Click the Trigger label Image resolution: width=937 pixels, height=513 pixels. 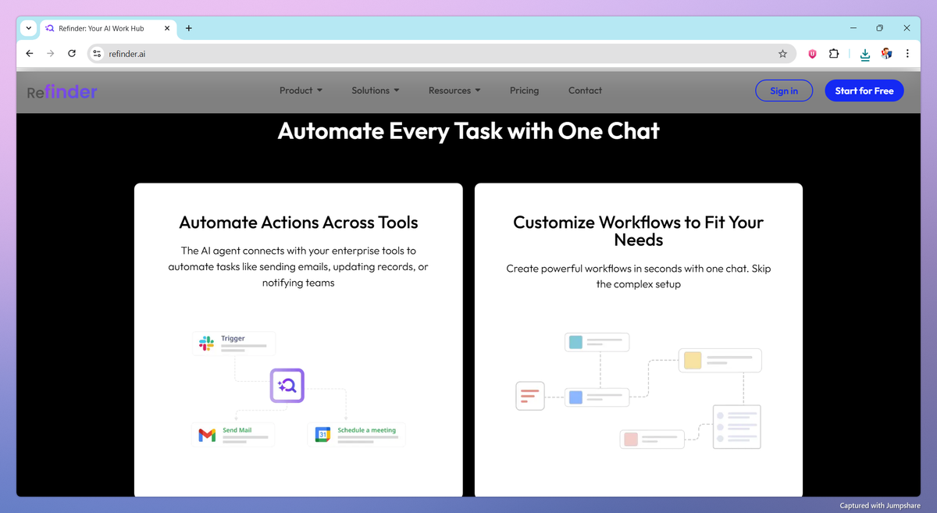233,339
